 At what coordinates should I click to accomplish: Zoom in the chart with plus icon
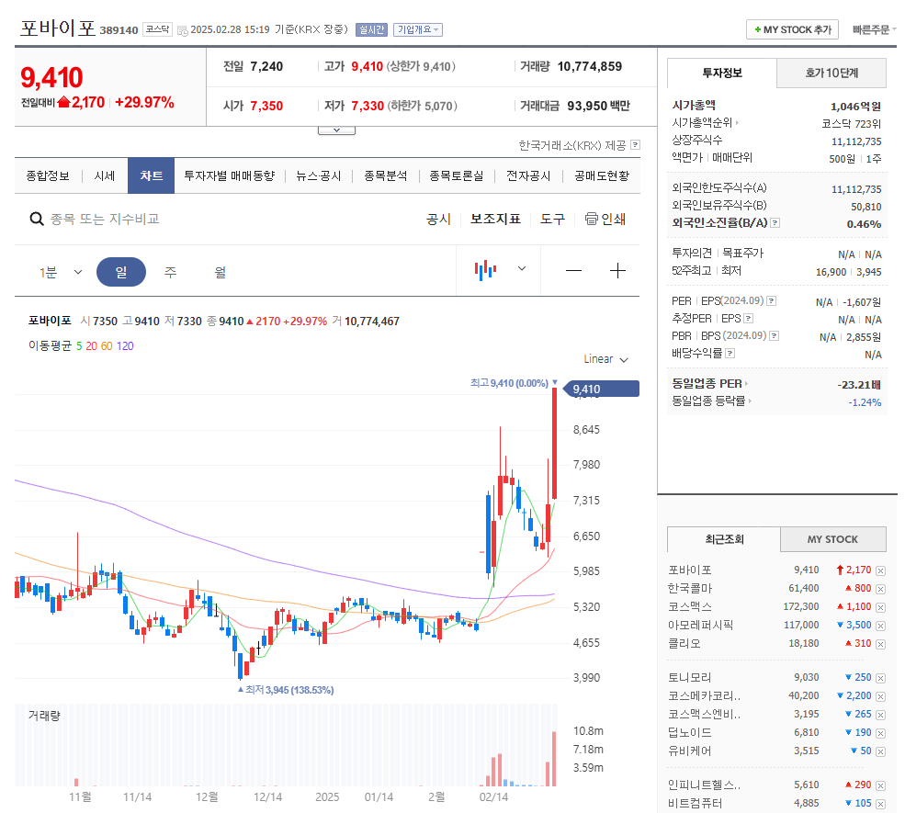point(617,271)
